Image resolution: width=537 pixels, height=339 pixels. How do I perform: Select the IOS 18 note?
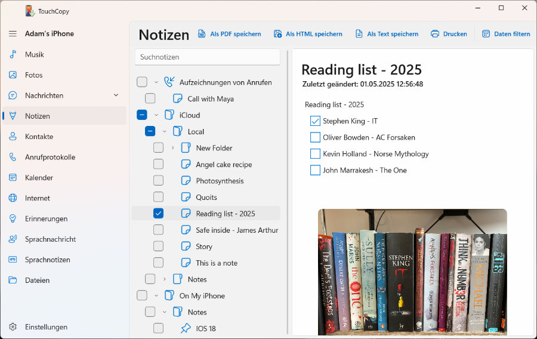[205, 328]
